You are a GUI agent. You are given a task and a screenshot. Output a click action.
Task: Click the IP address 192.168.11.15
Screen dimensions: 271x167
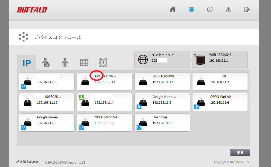(47, 103)
